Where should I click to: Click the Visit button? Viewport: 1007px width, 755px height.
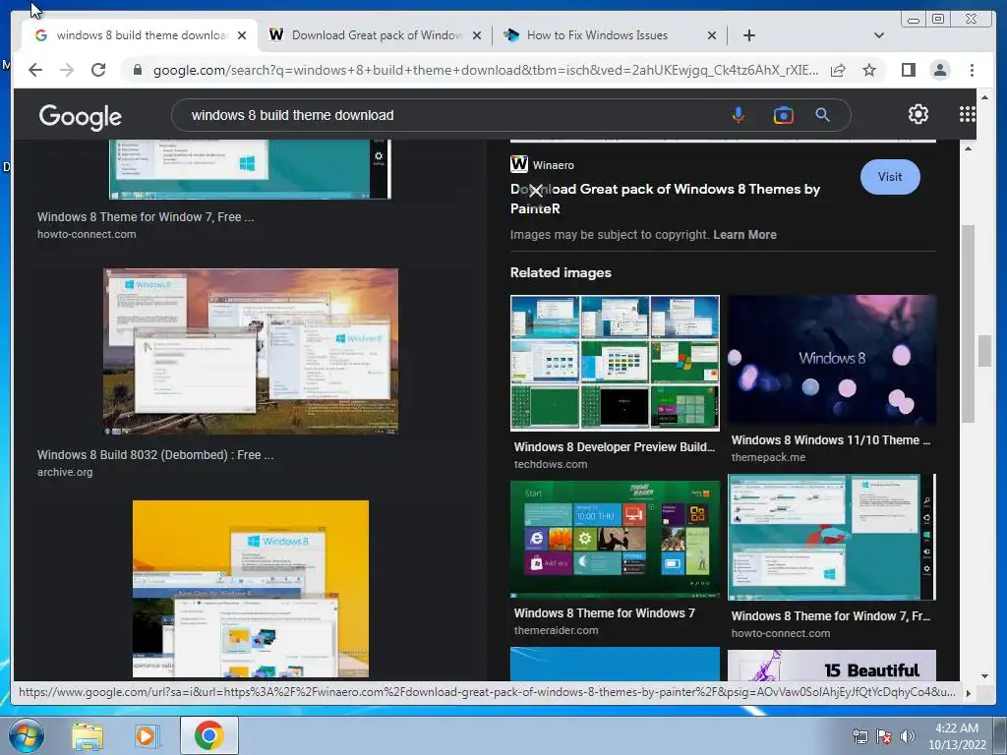(x=889, y=177)
